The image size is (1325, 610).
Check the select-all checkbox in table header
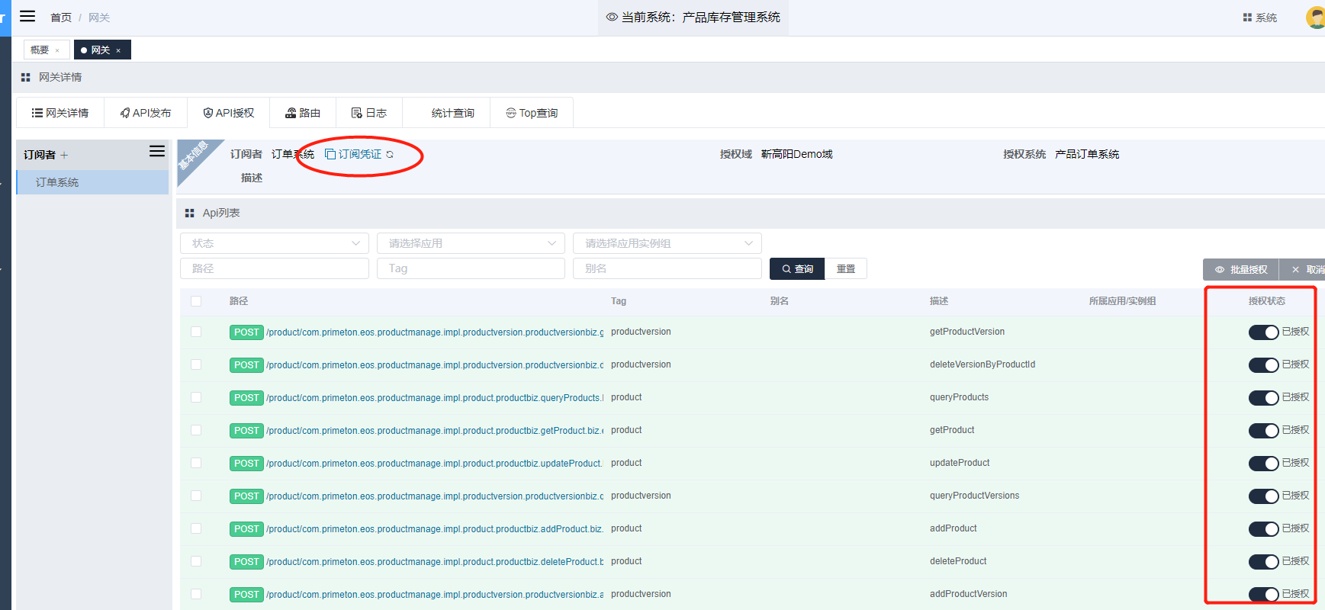[196, 301]
